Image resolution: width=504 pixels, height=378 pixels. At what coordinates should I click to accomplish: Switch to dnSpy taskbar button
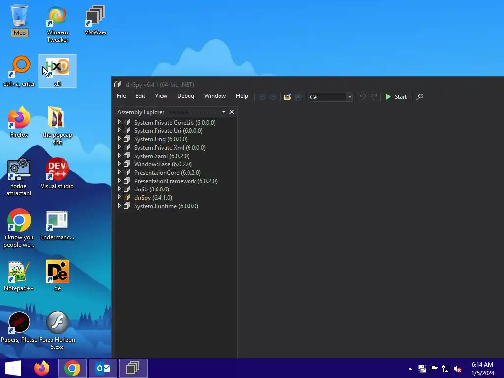[133, 368]
